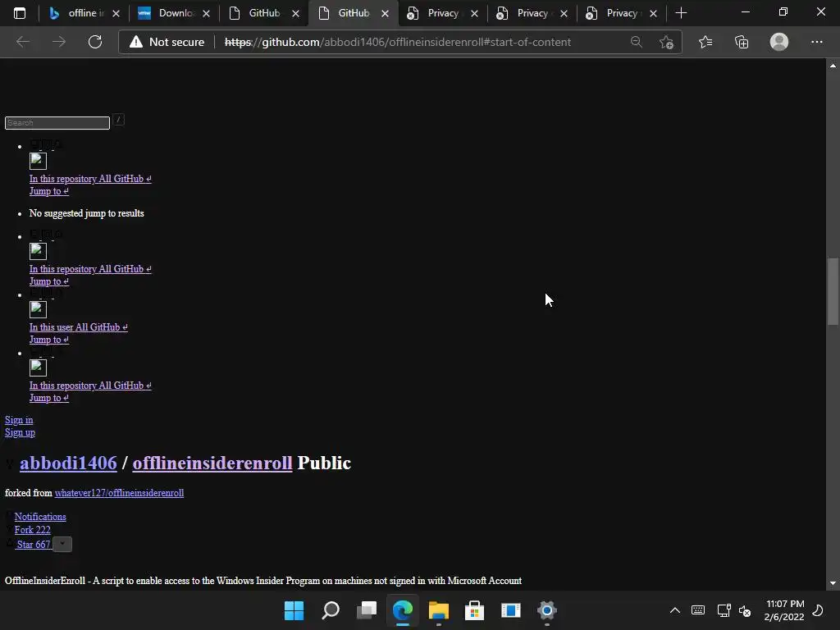Screen dimensions: 840x630
Task: Open File Explorer from taskbar
Action: pos(438,610)
